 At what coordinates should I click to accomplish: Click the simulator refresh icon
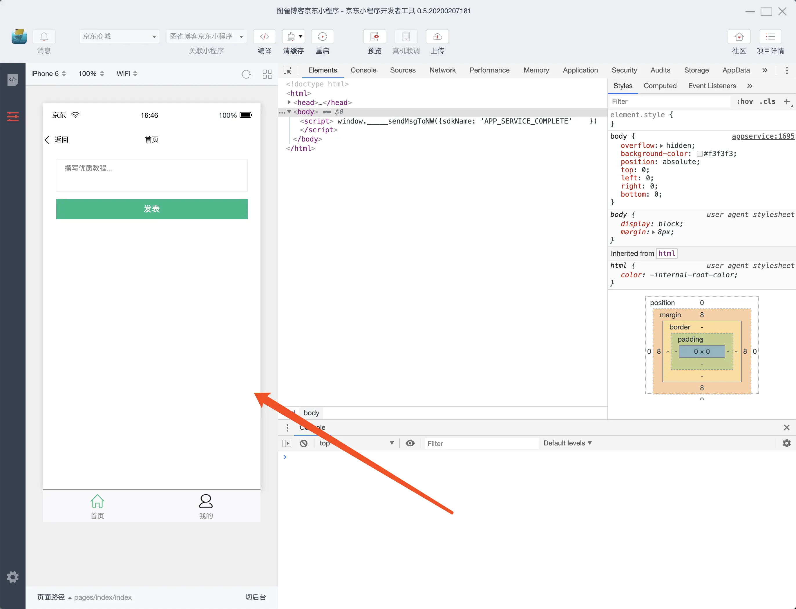[246, 74]
